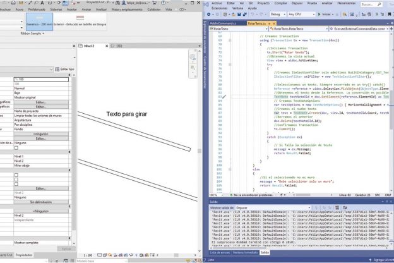The image size is (394, 263).
Task: Open the Herramientas menu in Visual Studio
Action: pyautogui.click(x=346, y=3)
